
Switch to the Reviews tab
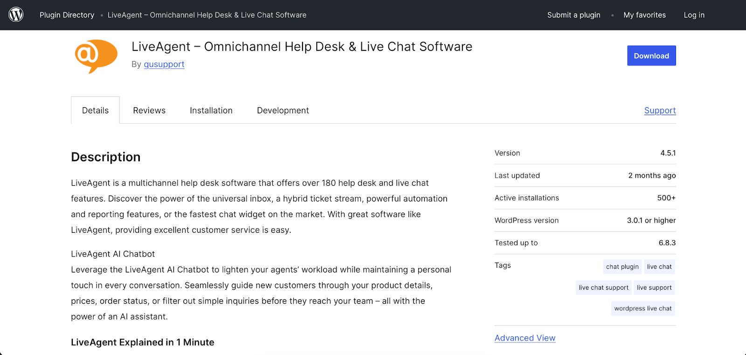[149, 111]
